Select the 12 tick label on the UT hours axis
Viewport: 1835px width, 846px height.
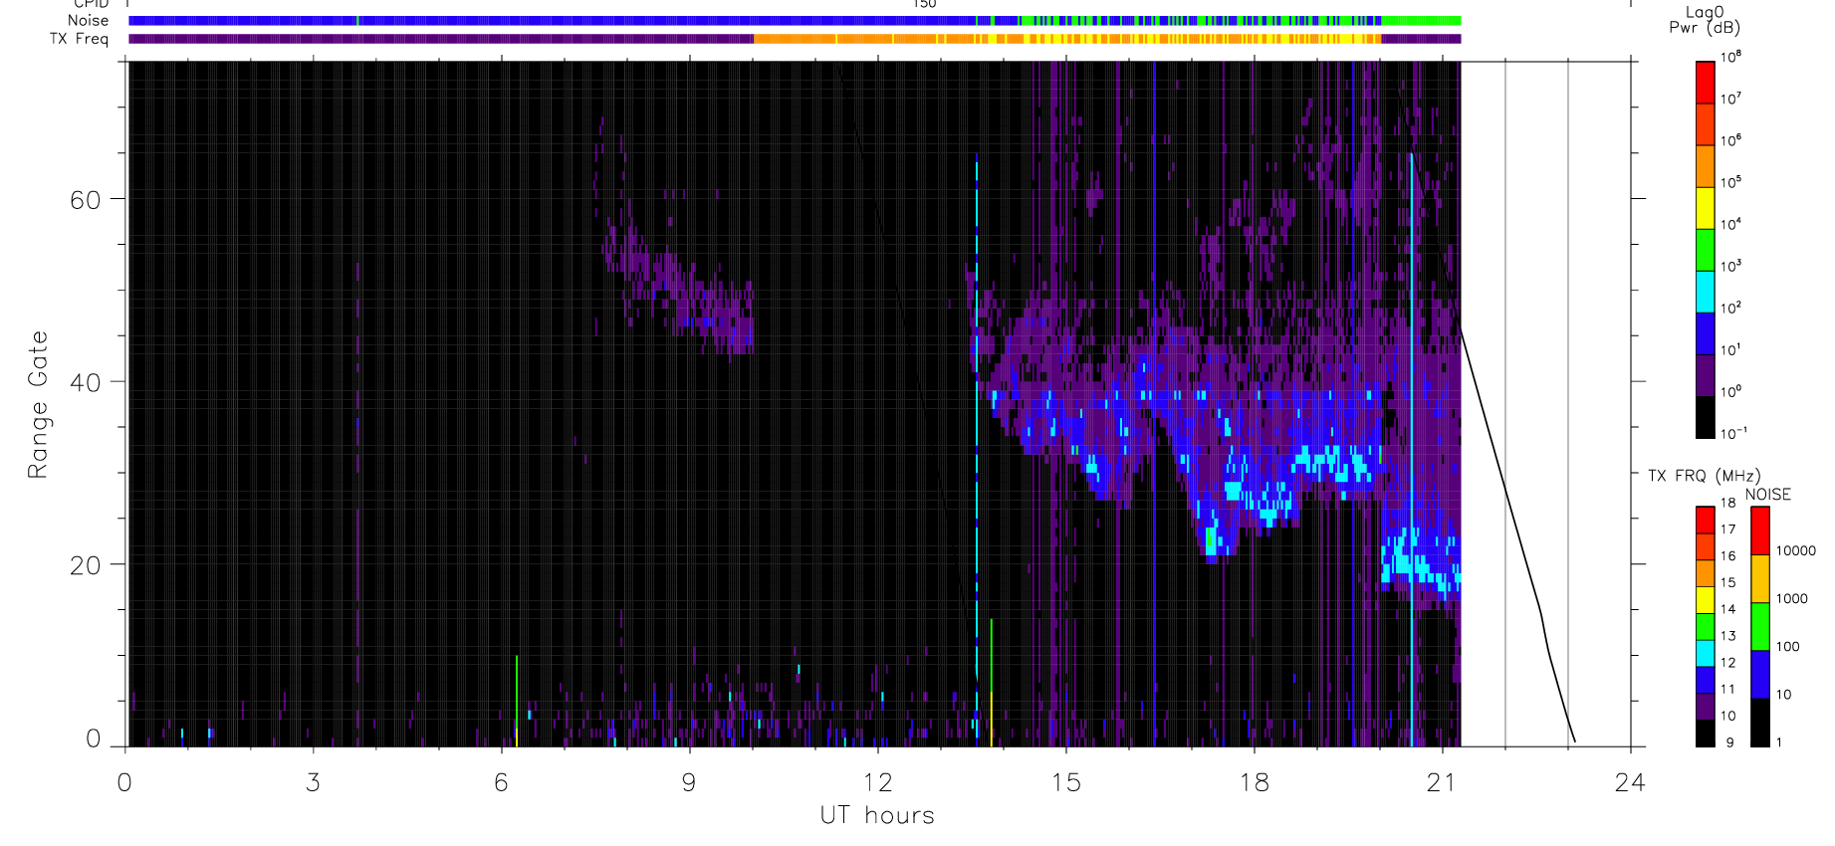point(877,783)
